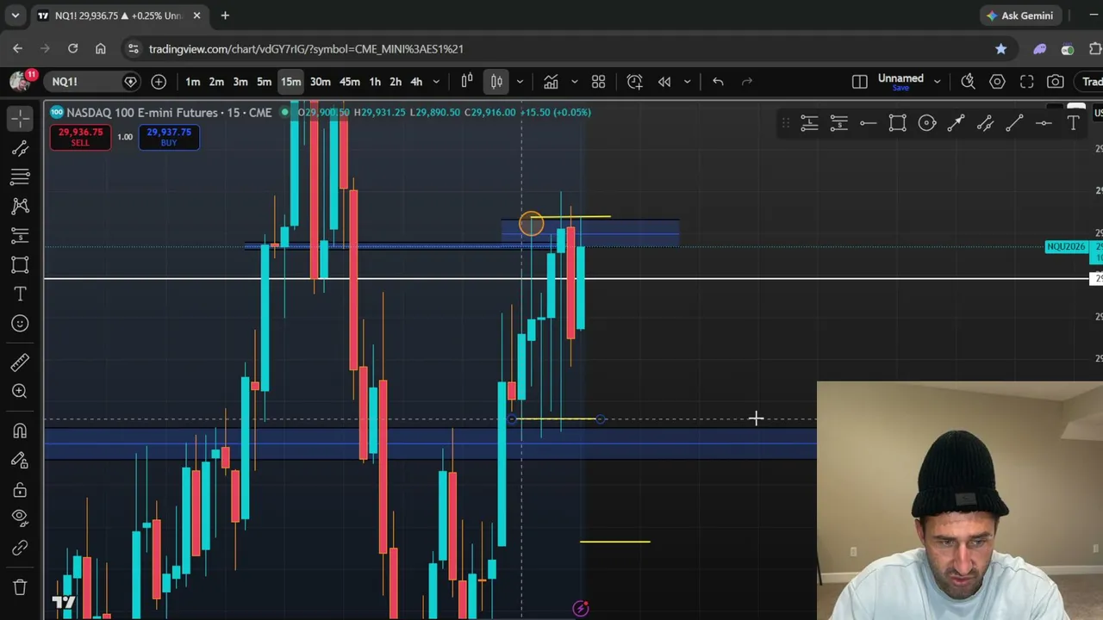
Task: Toggle the drawings sync link icon
Action: (x=20, y=548)
